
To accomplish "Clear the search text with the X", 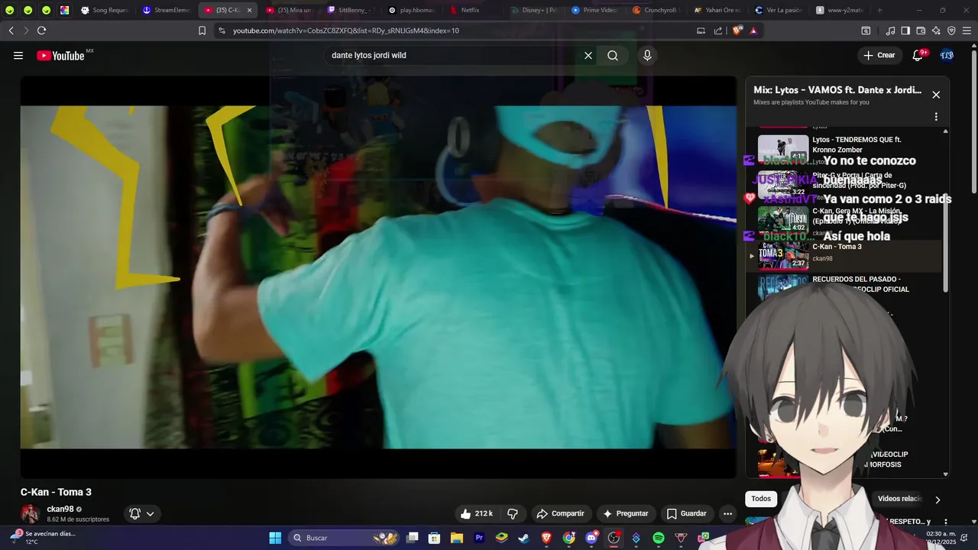I will pyautogui.click(x=588, y=56).
